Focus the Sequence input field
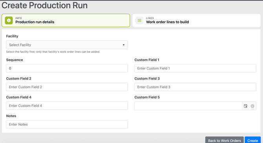This screenshot has width=263, height=143. pyautogui.click(x=67, y=68)
